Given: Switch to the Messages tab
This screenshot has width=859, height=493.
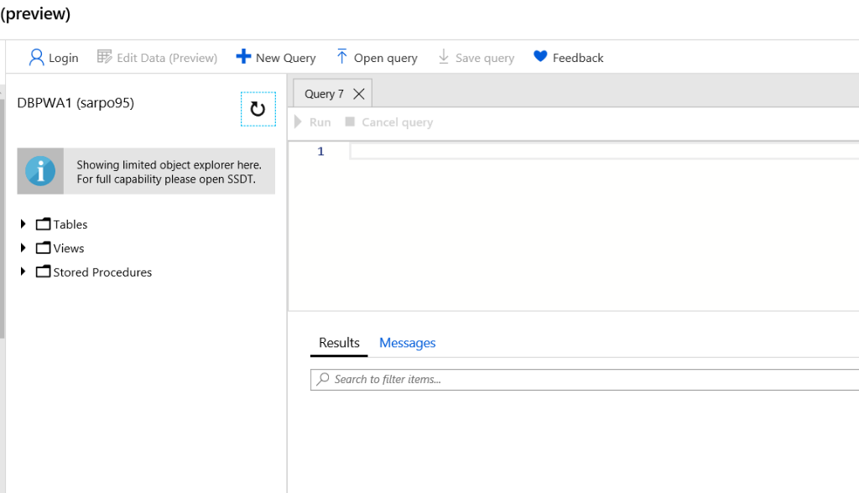Looking at the screenshot, I should click(408, 343).
